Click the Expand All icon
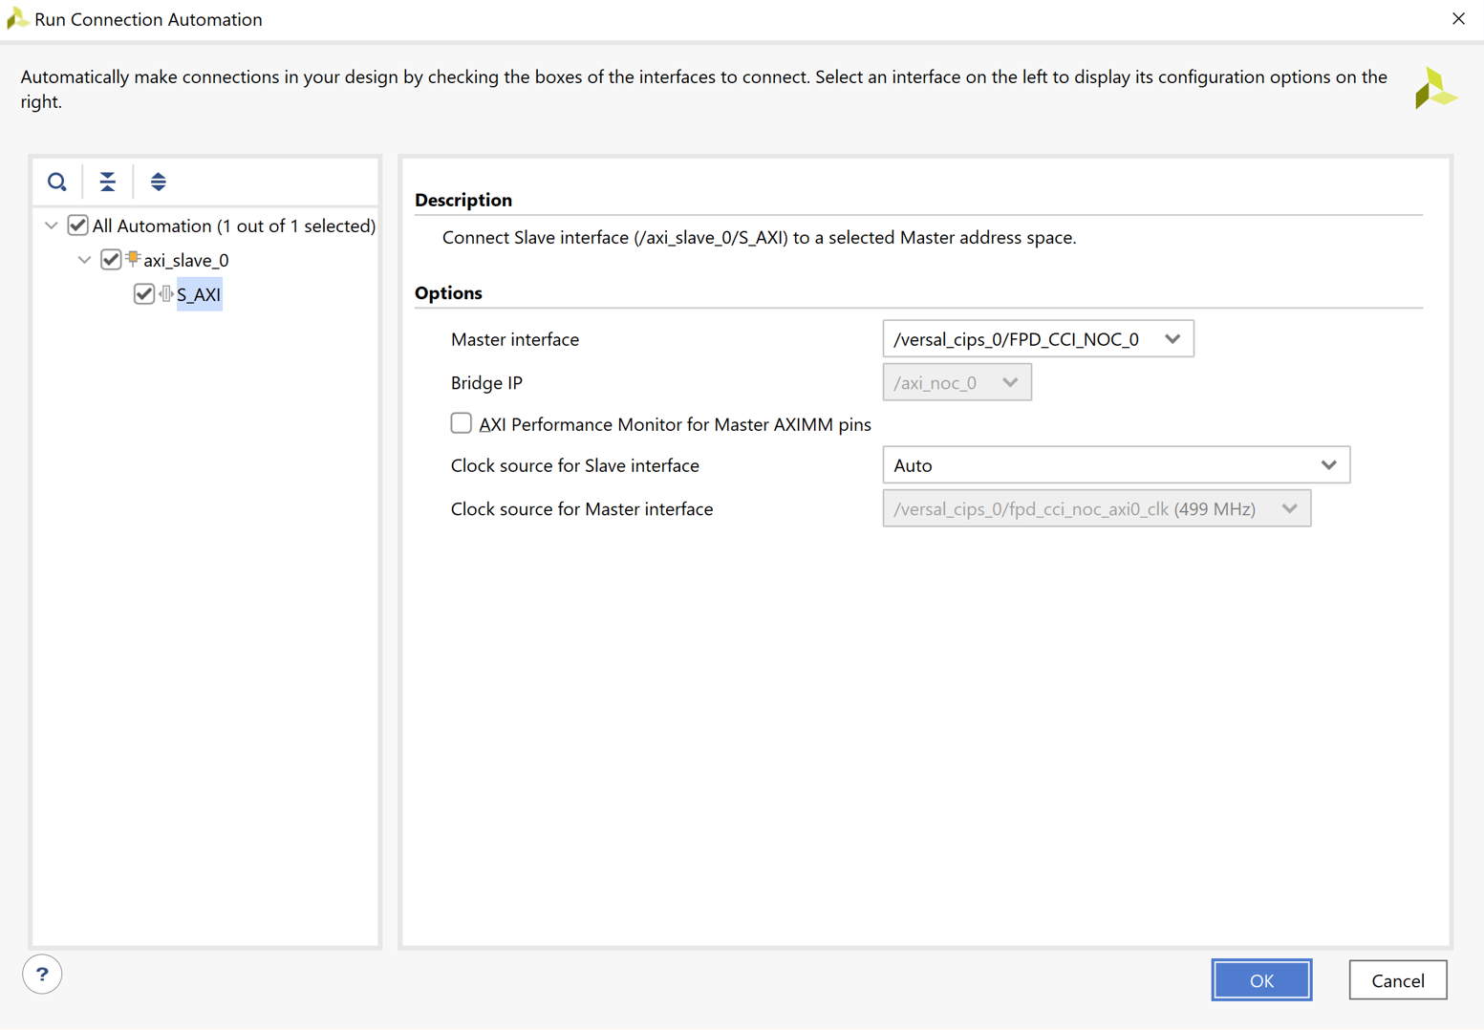The width and height of the screenshot is (1484, 1030). click(159, 182)
